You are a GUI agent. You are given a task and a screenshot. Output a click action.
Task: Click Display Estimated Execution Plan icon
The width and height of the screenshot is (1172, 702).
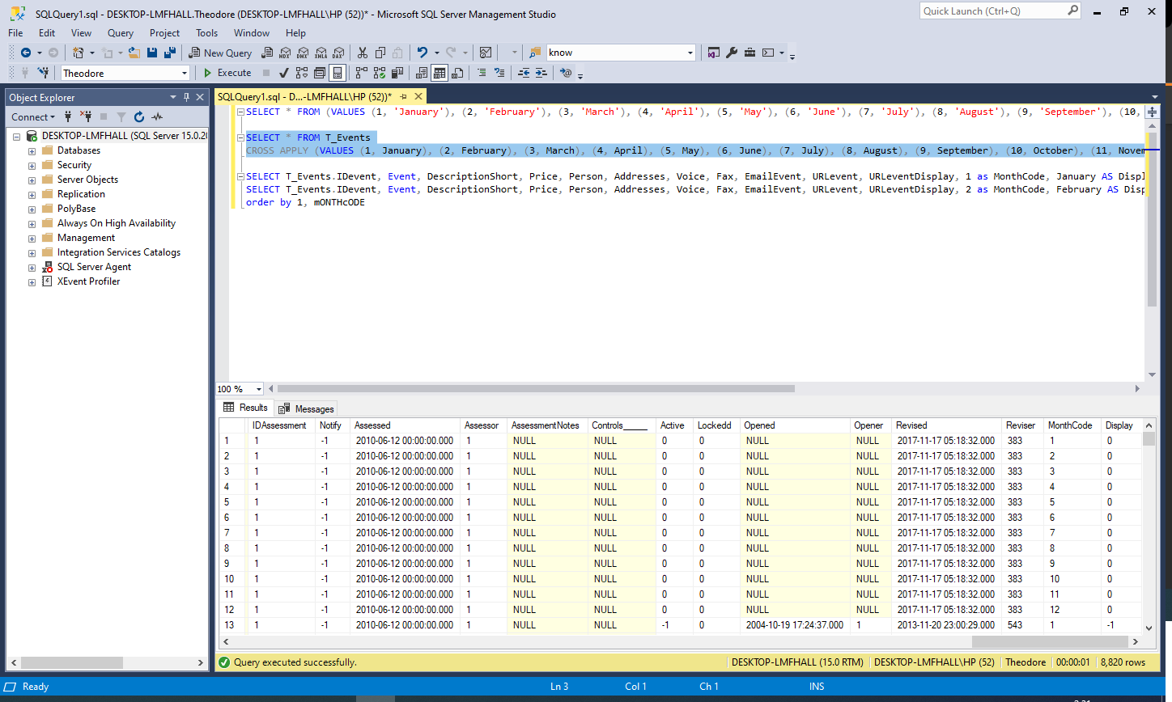[x=302, y=73]
